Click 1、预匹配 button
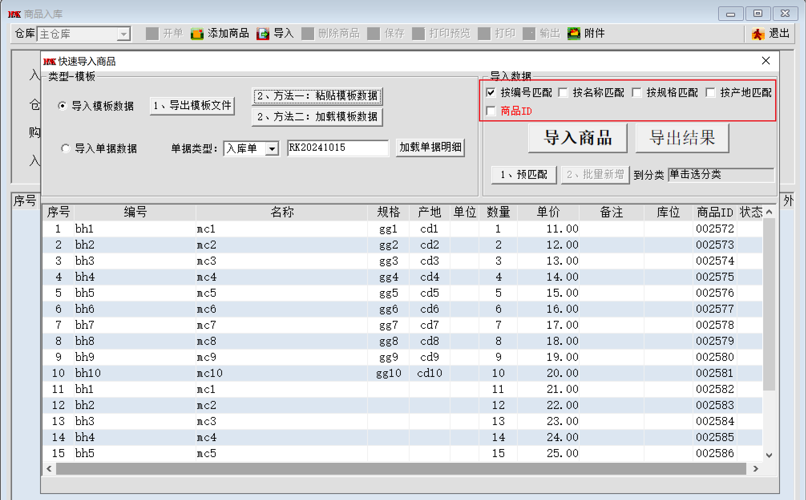 [524, 174]
